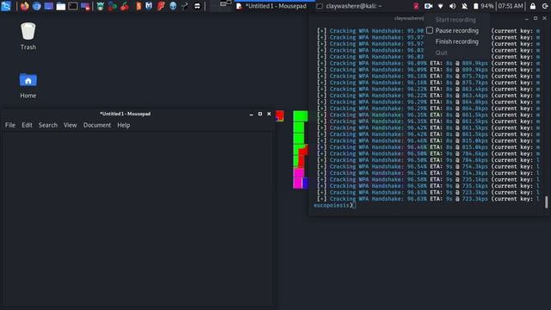Click the 07:51 AM panel clock

pos(511,6)
